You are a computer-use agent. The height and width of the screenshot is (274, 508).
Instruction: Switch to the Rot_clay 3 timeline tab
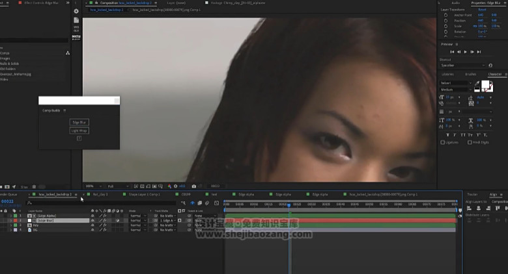pyautogui.click(x=100, y=195)
